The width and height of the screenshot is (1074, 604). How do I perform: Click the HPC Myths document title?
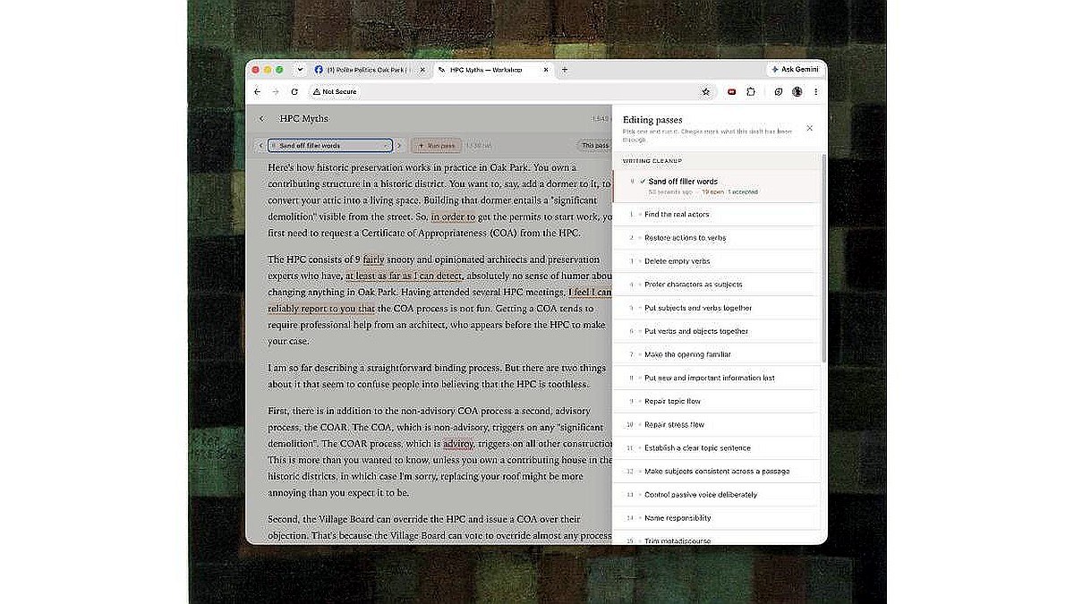pos(303,118)
